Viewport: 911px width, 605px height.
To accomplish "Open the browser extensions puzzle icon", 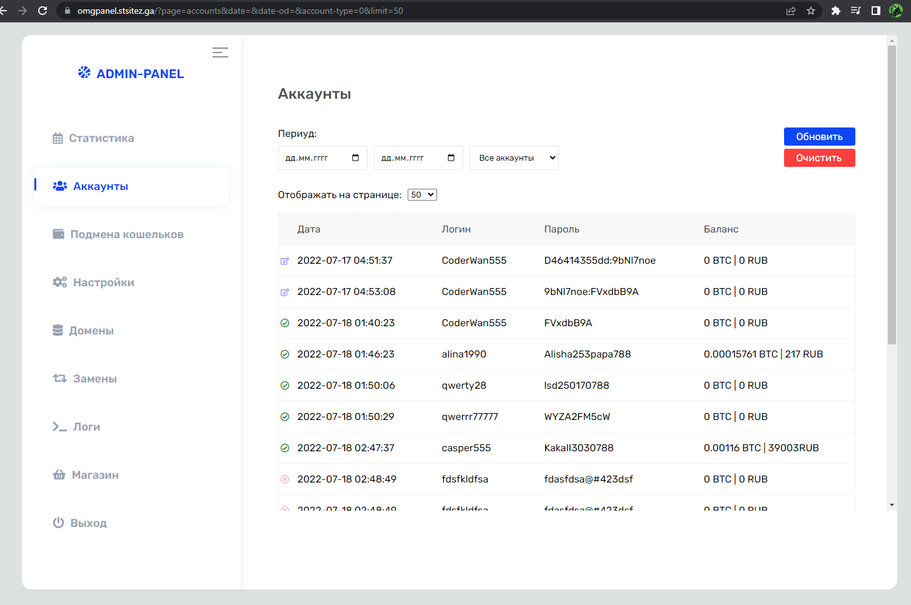I will [835, 11].
